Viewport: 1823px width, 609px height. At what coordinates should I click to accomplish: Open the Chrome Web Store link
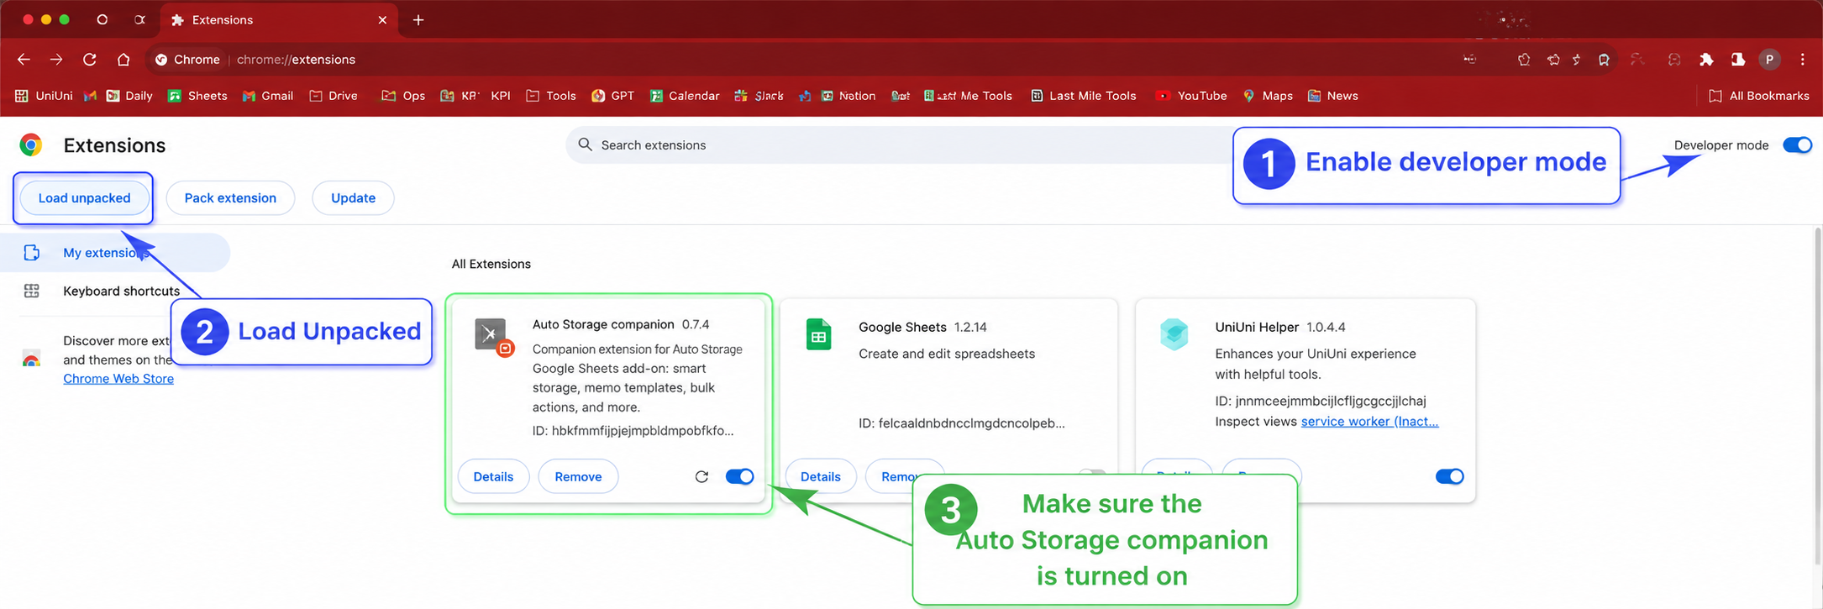(118, 379)
